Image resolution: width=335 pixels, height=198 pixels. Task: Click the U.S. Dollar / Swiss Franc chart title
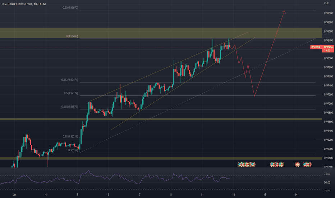point(23,4)
